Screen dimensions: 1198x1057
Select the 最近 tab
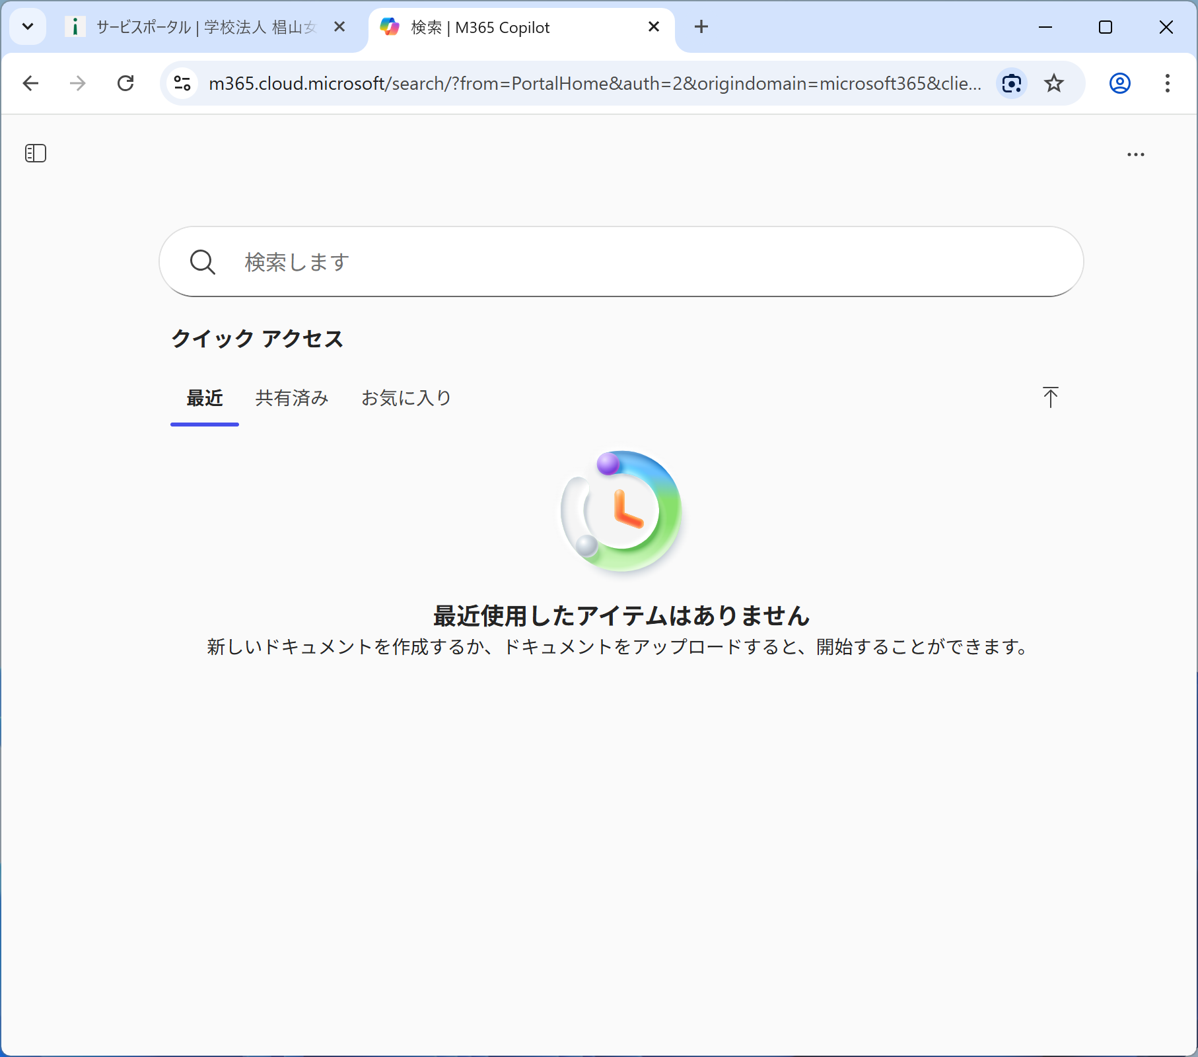pos(205,398)
